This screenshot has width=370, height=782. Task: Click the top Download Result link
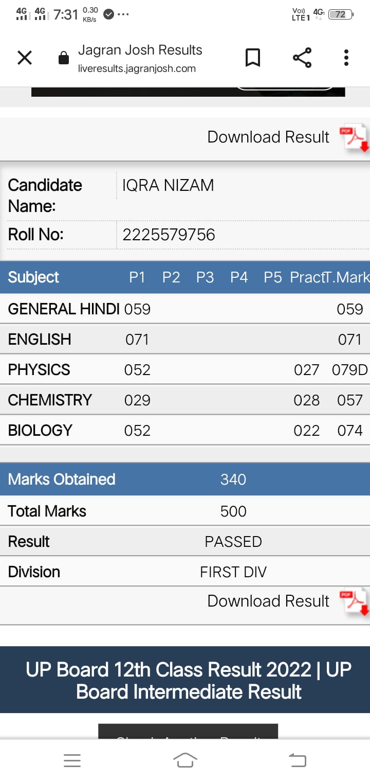(268, 137)
